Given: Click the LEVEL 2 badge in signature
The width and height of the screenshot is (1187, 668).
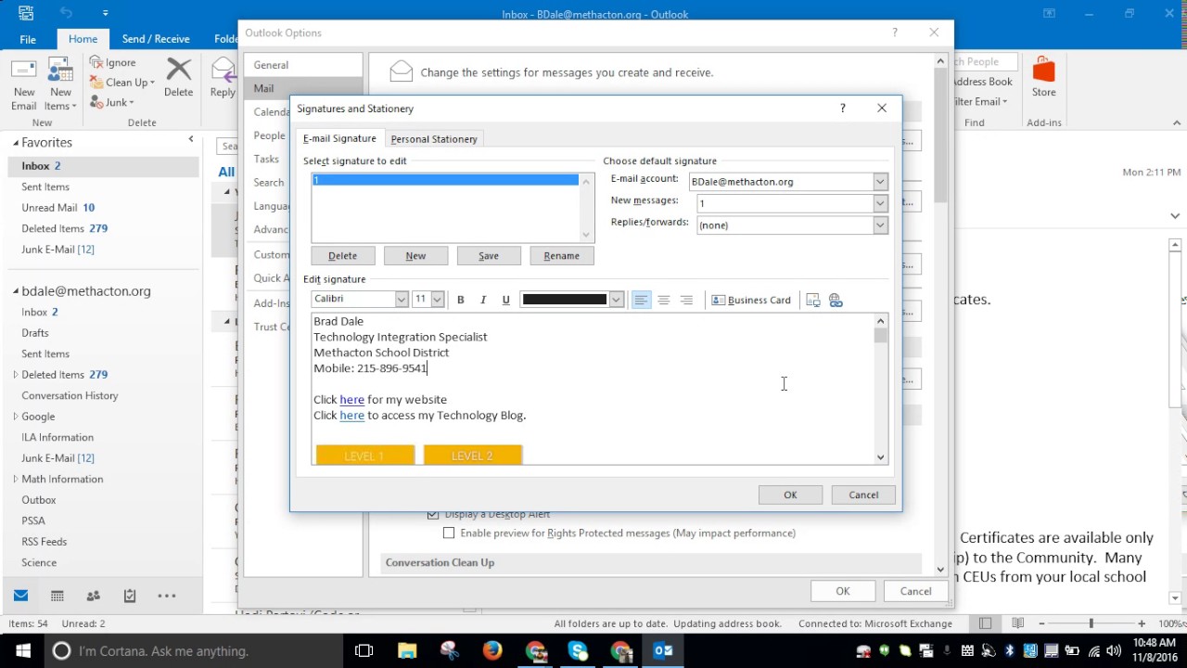Looking at the screenshot, I should [473, 456].
